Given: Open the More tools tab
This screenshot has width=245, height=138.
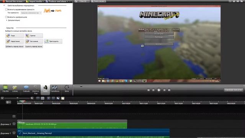Looking at the screenshot, I should pos(67,89).
